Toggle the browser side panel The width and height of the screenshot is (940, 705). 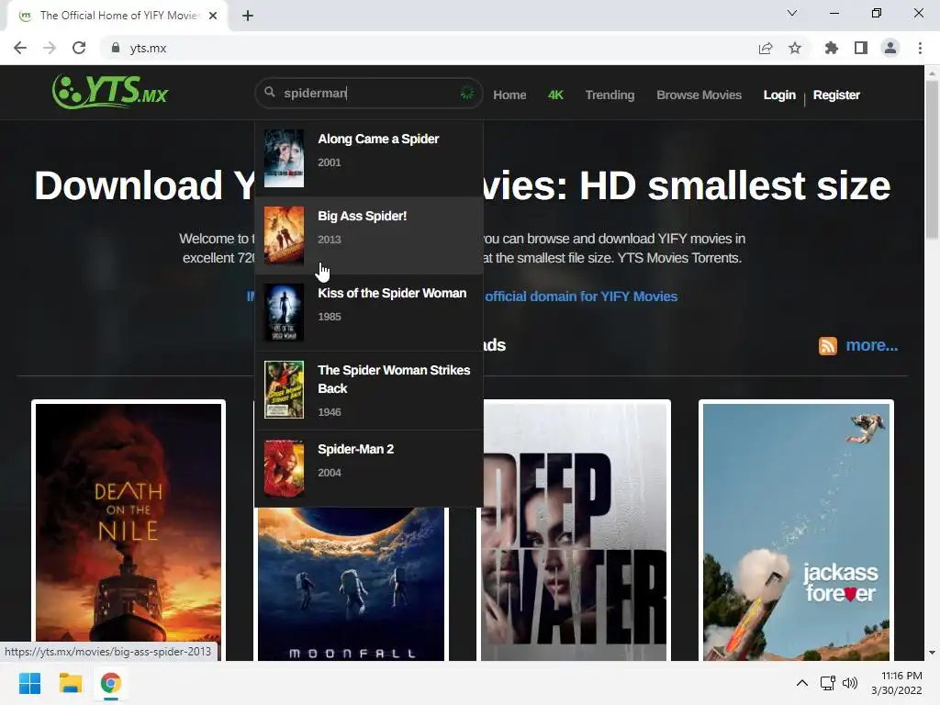coord(861,48)
